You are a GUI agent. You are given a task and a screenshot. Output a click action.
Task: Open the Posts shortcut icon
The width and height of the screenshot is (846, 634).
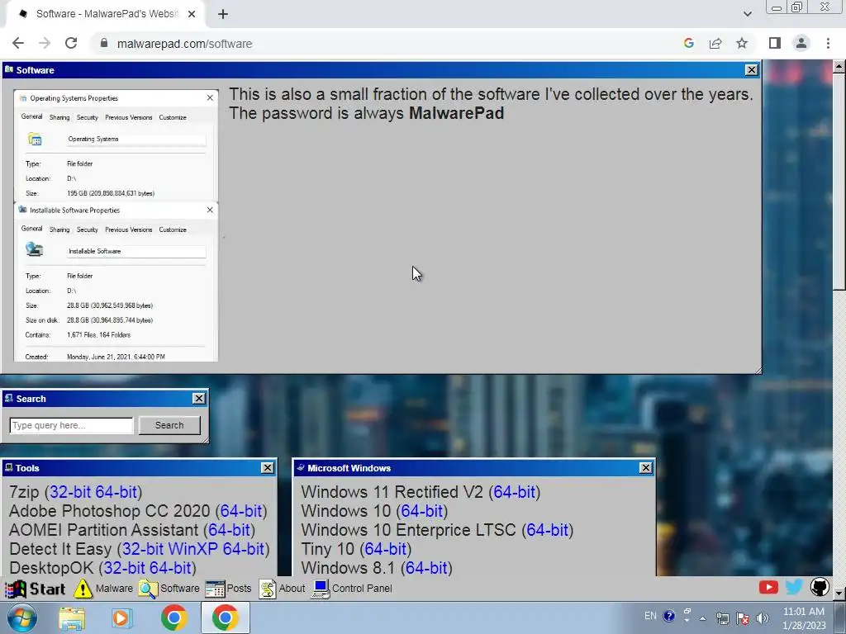click(x=228, y=589)
